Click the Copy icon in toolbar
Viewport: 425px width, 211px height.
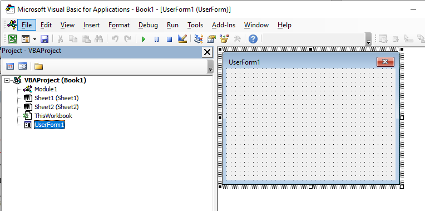point(73,39)
